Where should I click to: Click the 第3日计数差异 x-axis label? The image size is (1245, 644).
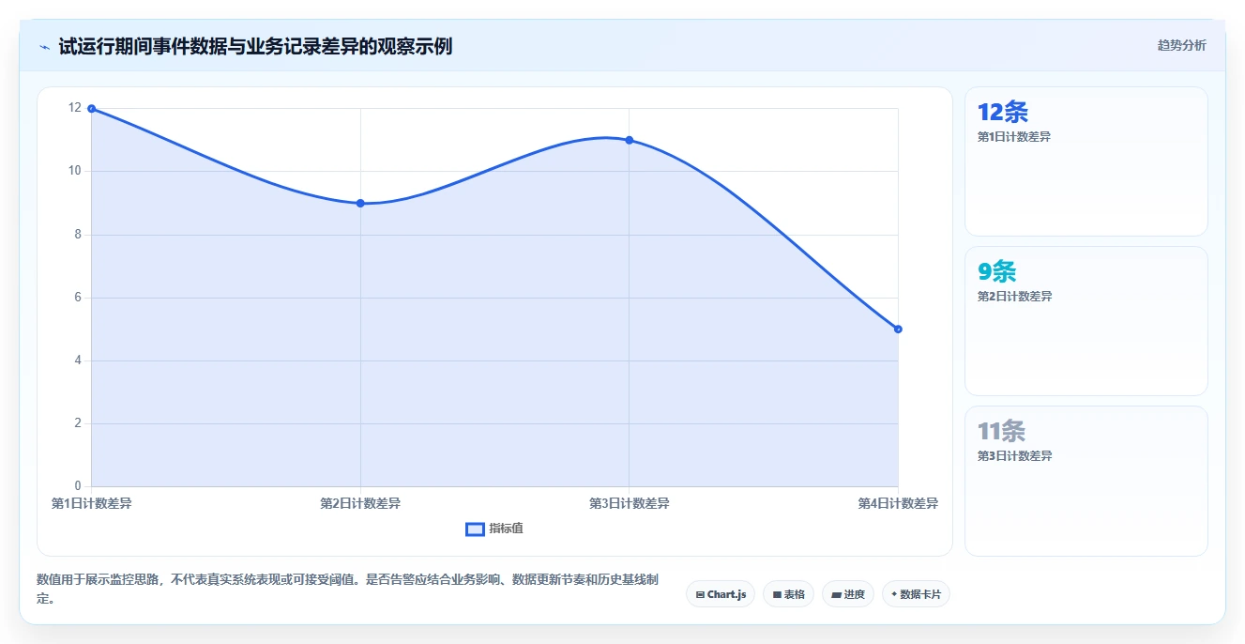point(630,503)
